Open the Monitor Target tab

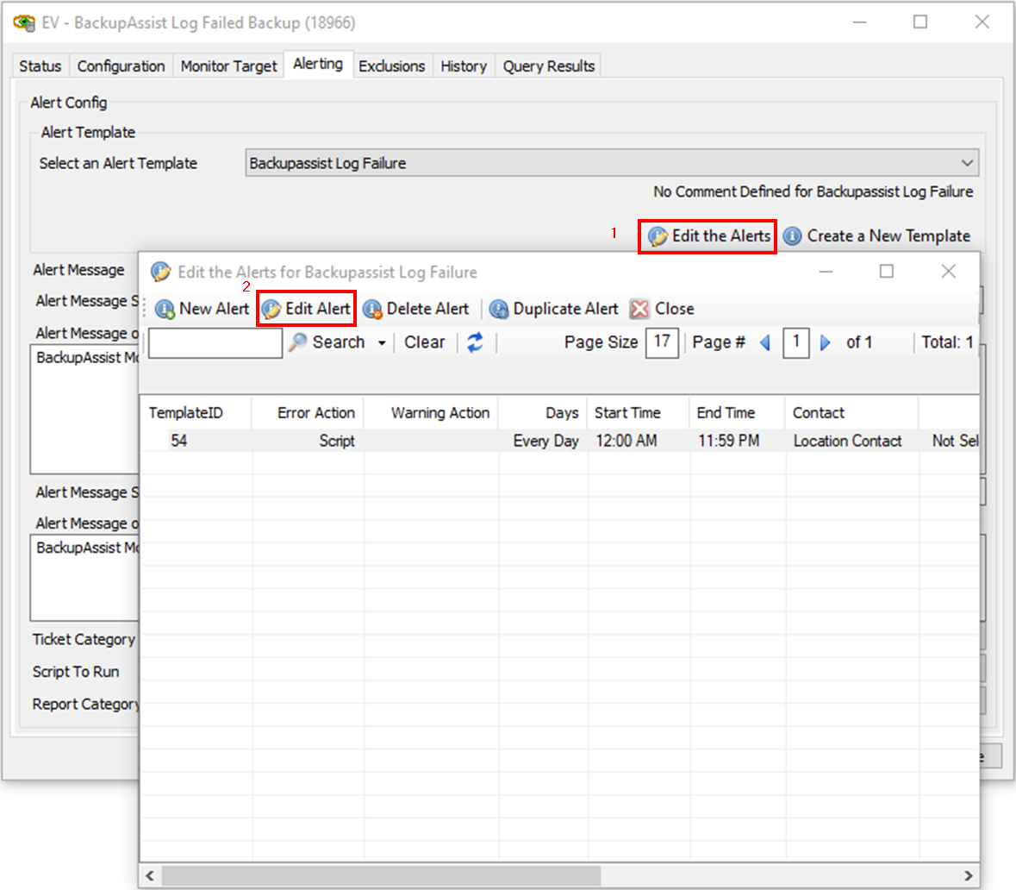228,66
